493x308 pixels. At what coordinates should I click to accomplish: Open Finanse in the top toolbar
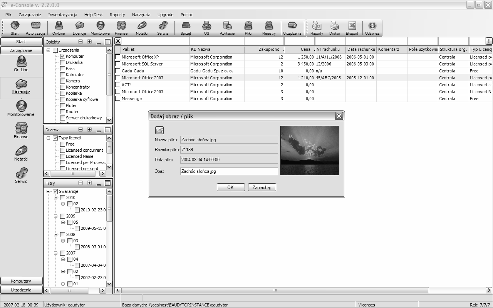[x=121, y=28]
